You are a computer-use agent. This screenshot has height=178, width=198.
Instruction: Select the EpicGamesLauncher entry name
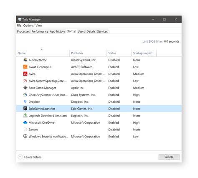coord(42,109)
